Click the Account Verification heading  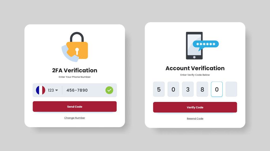[x=195, y=68]
